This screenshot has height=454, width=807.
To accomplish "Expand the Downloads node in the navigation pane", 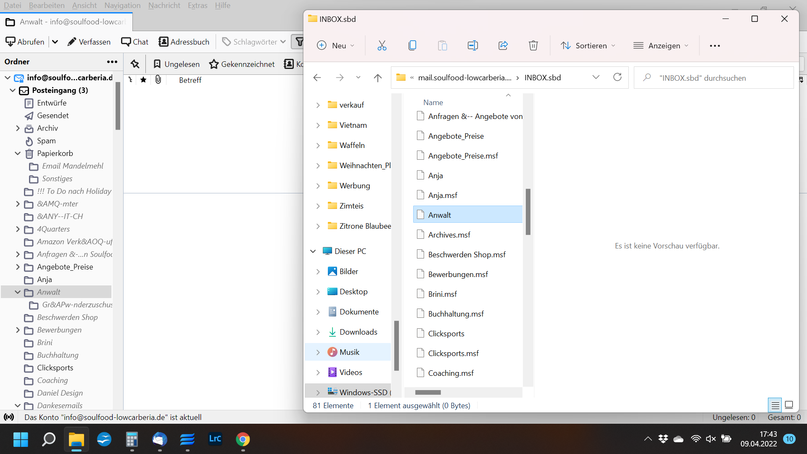I will coord(318,332).
